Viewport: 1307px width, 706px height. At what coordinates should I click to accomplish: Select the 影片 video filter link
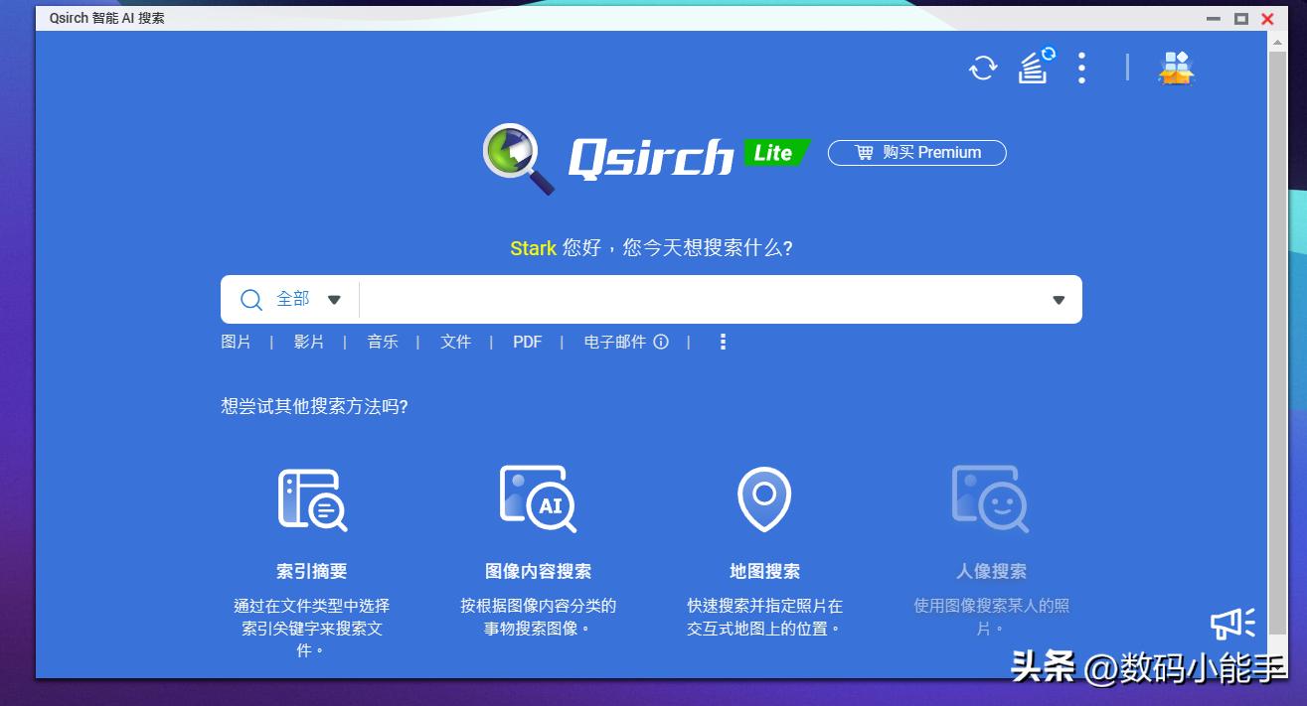point(310,342)
